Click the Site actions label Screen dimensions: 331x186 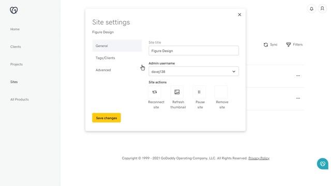157,82
